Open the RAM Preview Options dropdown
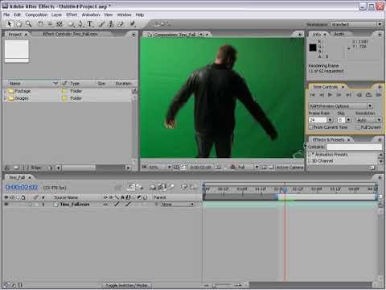The image size is (386, 290). [340, 106]
